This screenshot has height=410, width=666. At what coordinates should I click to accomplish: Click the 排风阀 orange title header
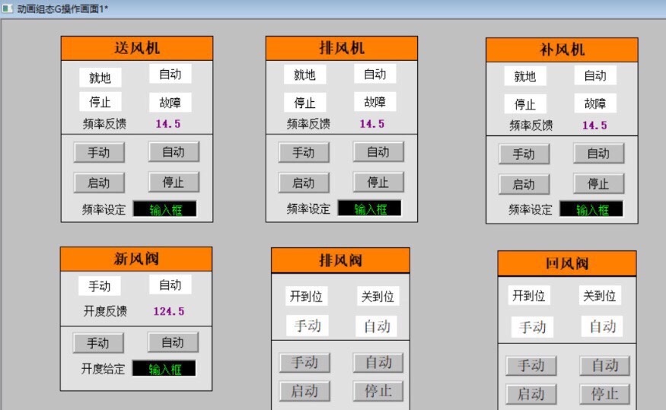[340, 261]
